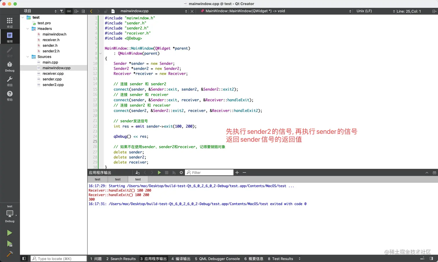This screenshot has width=438, height=262.
Task: Maximize the output pane
Action: [434, 173]
